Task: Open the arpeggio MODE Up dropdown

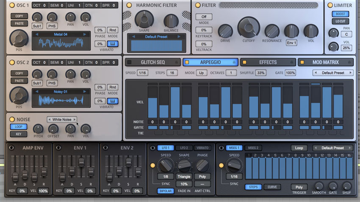Action: point(201,73)
